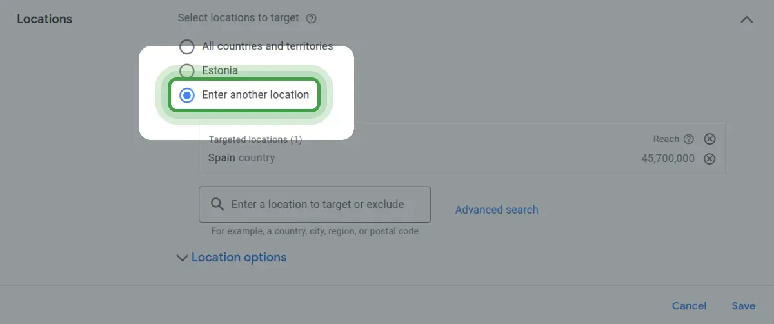
Task: Click the 'Select locations to target' label
Action: point(238,18)
